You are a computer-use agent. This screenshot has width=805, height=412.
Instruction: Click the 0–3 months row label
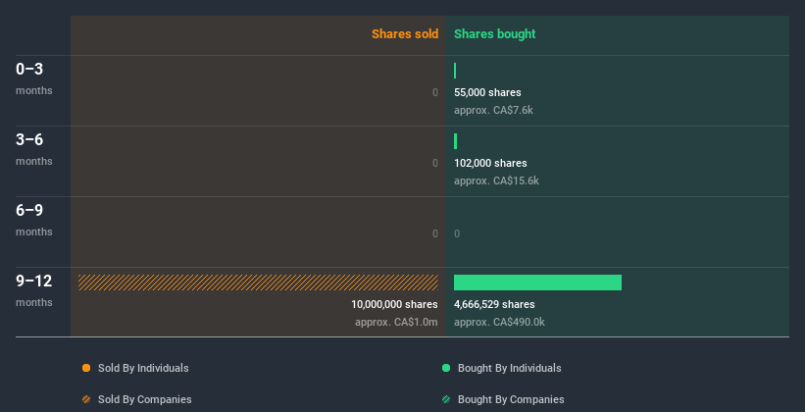pos(34,78)
